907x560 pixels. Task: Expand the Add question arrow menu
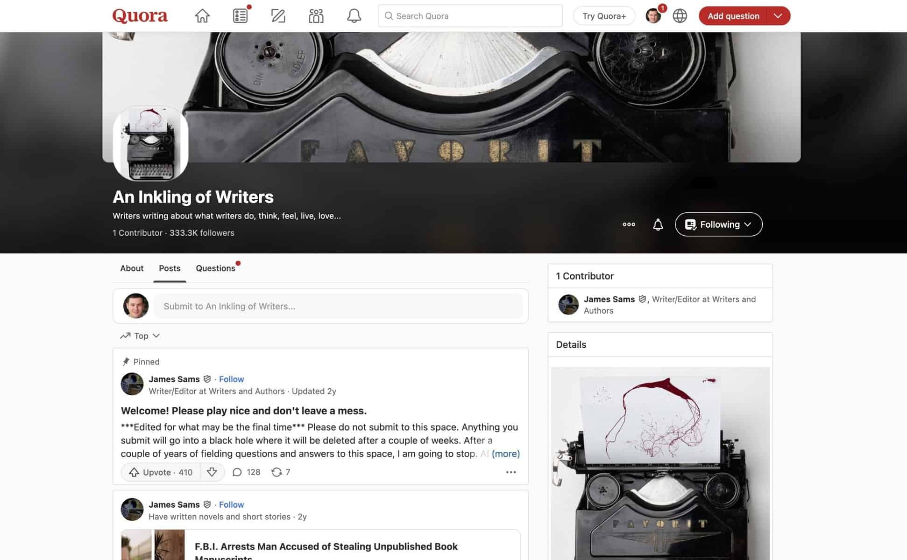point(778,16)
